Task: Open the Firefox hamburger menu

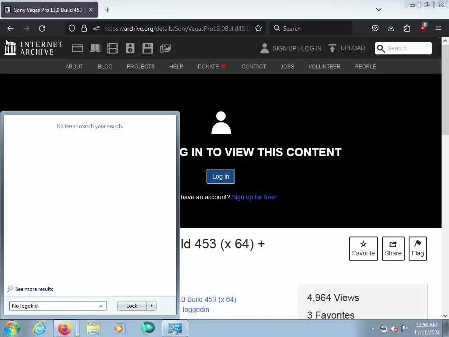Action: point(438,28)
